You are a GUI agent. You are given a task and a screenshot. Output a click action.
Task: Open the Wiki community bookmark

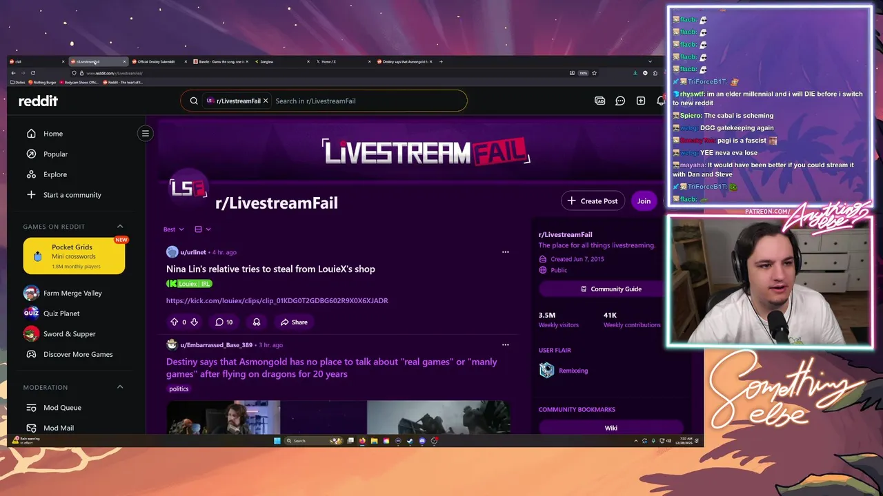point(611,428)
